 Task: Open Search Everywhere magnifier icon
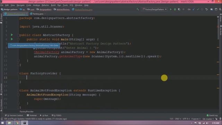click(x=220, y=9)
